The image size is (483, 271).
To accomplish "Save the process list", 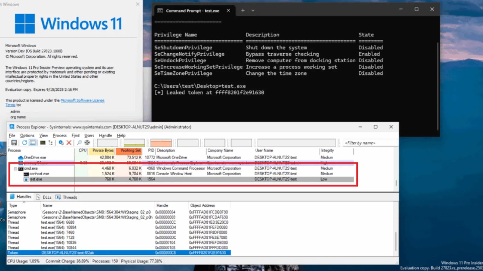I will (x=14, y=142).
